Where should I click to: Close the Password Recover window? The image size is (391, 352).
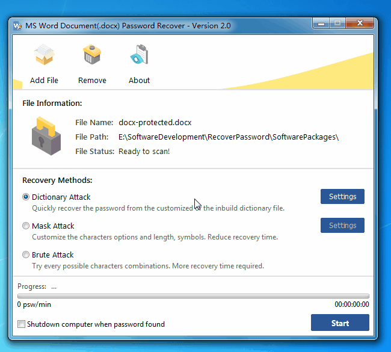coord(360,23)
